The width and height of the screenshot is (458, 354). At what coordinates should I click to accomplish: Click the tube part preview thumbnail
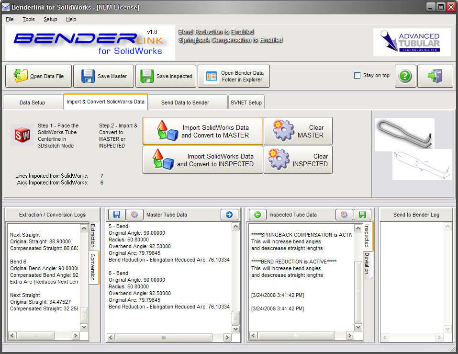[x=404, y=134]
